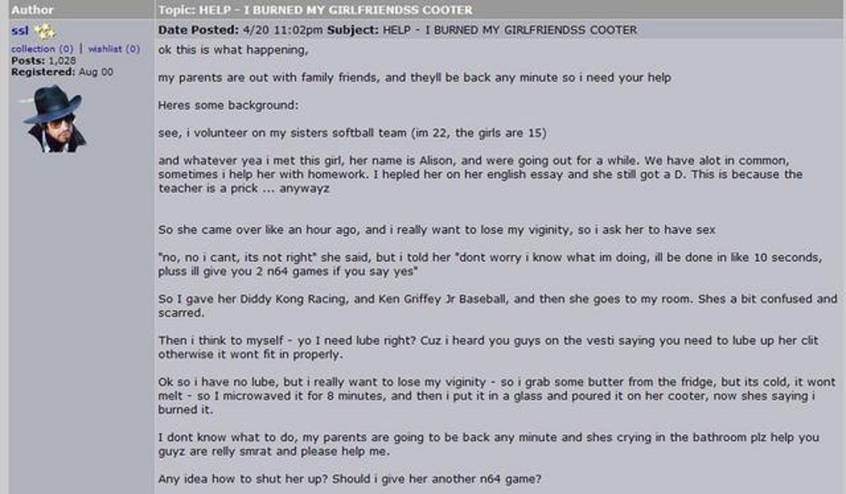846x494 pixels.
Task: Open the collection (0) link
Action: coord(42,49)
